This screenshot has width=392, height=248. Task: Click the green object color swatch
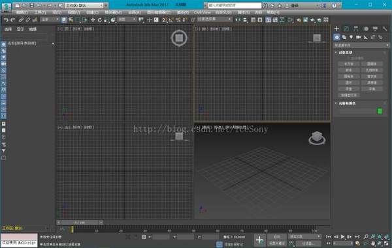pos(380,111)
